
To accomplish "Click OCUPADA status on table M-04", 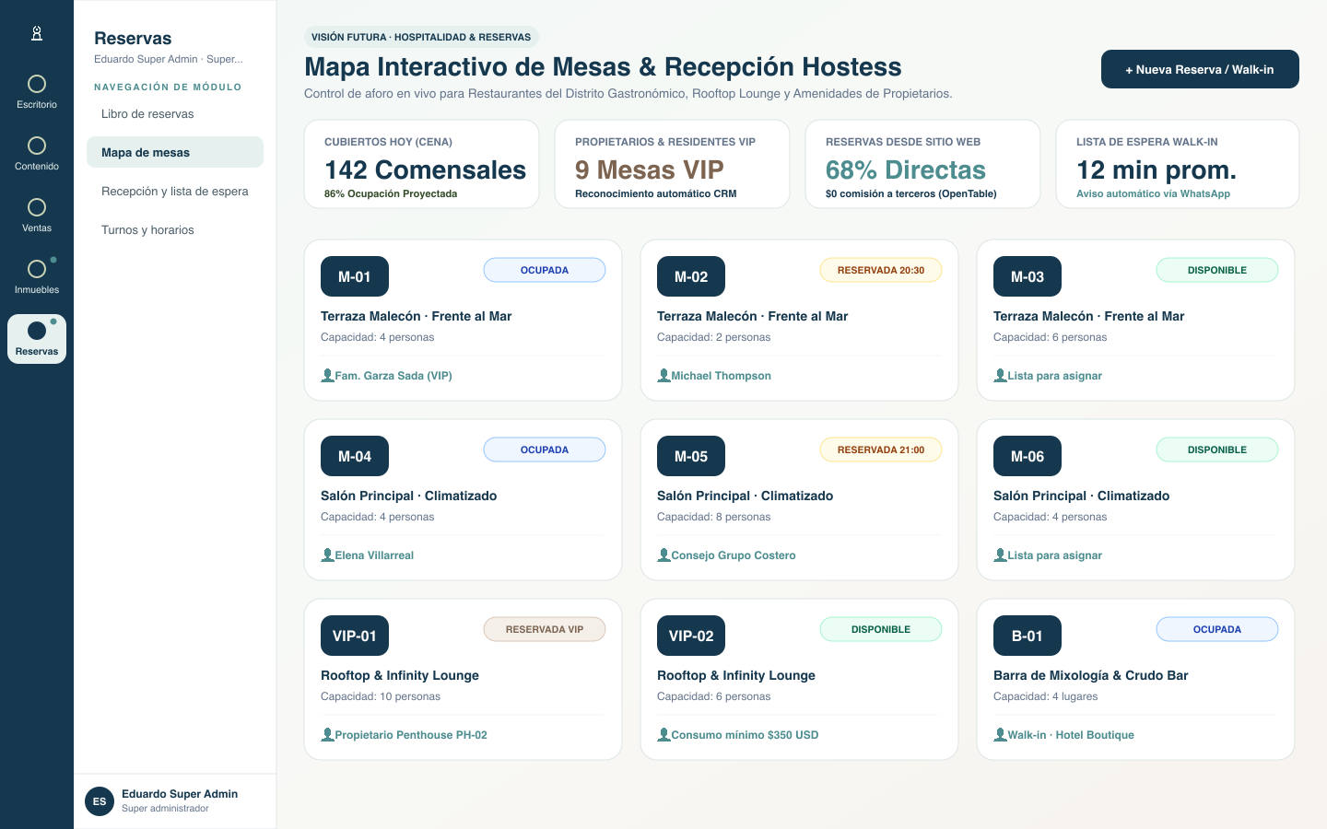I will click(545, 450).
